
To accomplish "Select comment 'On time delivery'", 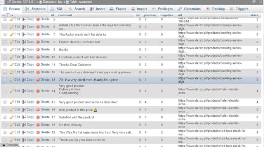I will (x=70, y=125).
